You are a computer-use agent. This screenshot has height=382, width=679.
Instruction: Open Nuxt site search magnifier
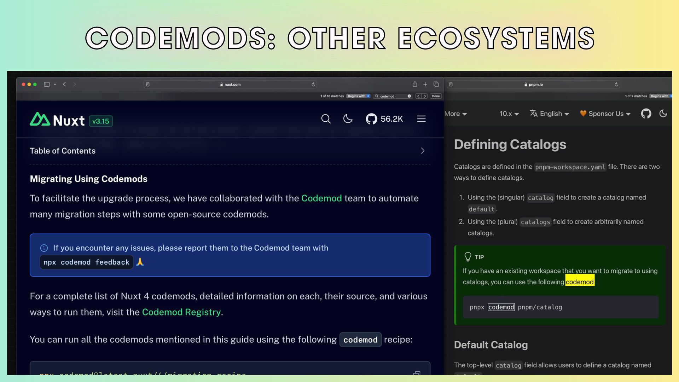tap(326, 119)
